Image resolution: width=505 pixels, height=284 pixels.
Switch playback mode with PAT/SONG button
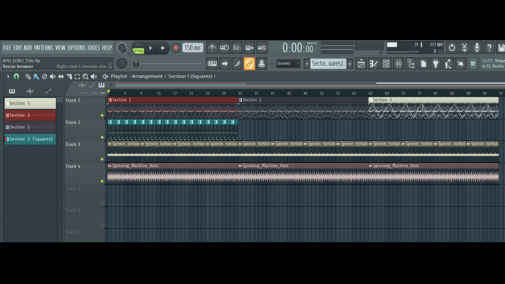[138, 48]
